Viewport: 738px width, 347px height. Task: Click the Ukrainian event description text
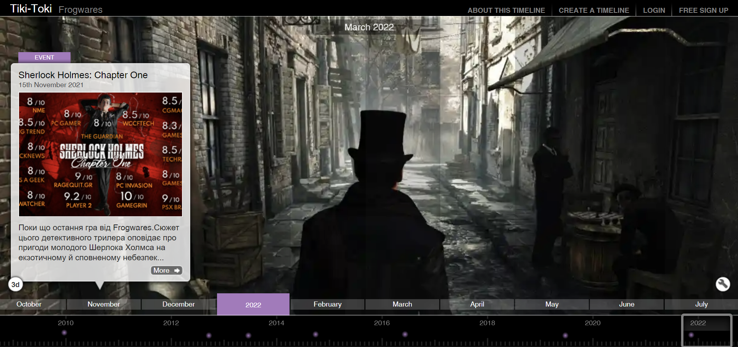[x=99, y=242]
